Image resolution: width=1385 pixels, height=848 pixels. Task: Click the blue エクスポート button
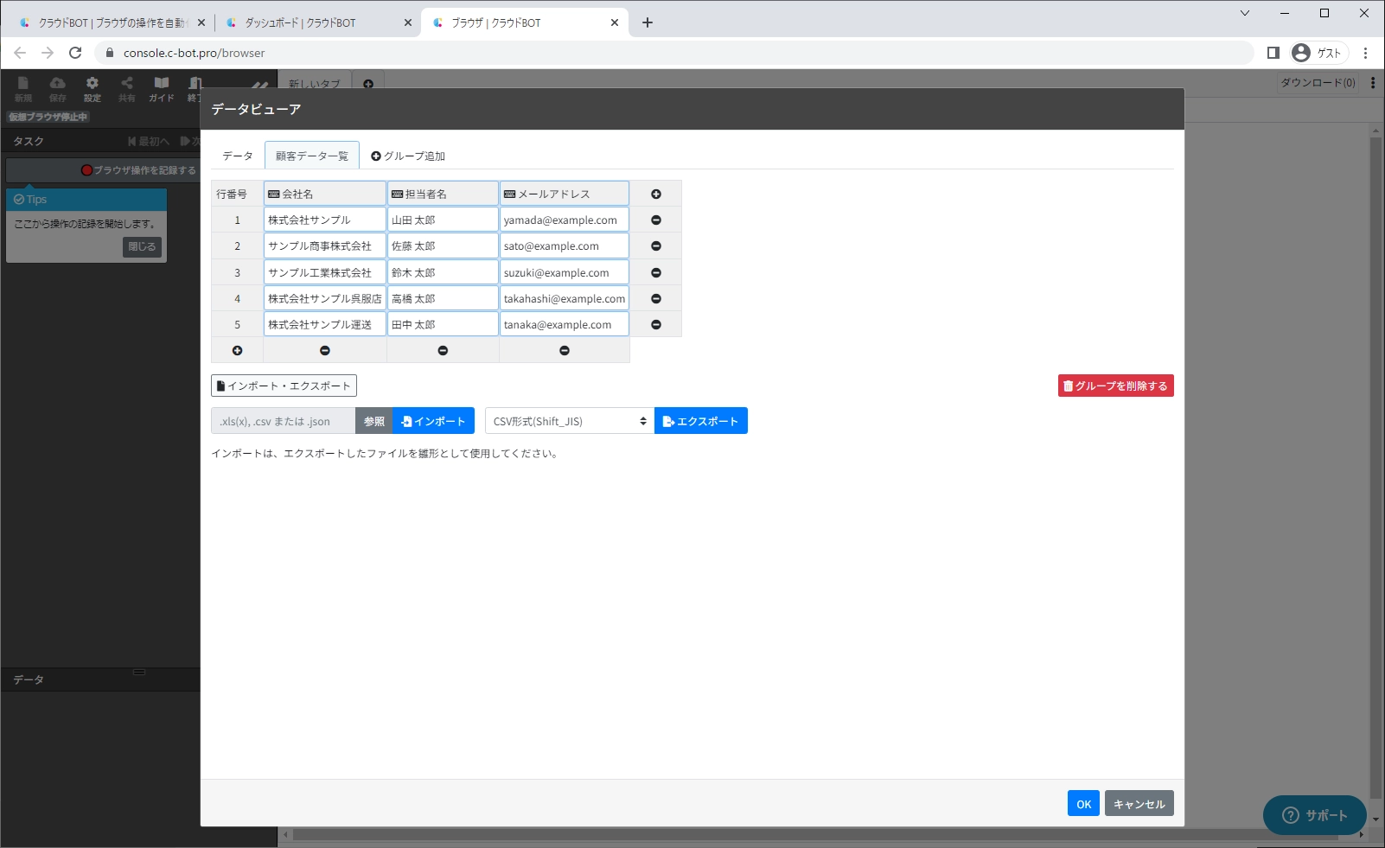click(x=700, y=421)
